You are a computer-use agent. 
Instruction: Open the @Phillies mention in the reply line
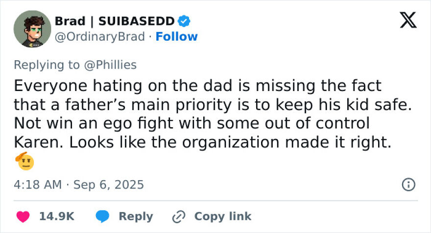click(x=110, y=65)
